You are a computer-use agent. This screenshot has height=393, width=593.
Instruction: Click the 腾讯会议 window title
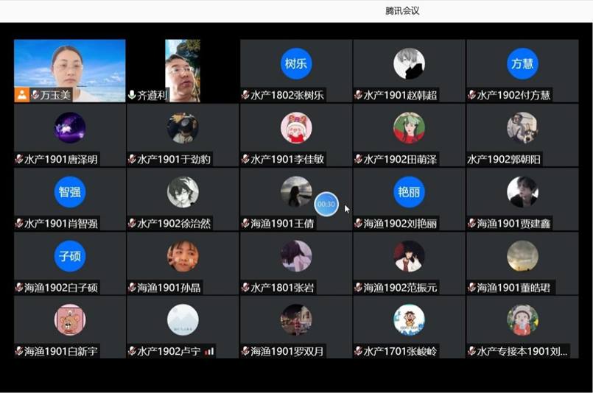(402, 10)
